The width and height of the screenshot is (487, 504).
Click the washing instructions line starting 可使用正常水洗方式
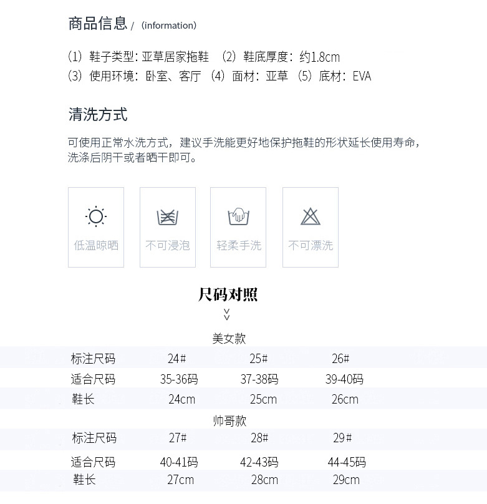[x=244, y=142]
